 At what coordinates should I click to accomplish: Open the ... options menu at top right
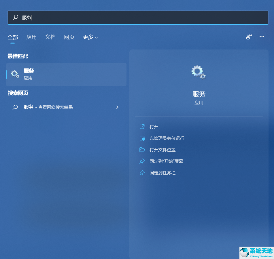tap(262, 37)
